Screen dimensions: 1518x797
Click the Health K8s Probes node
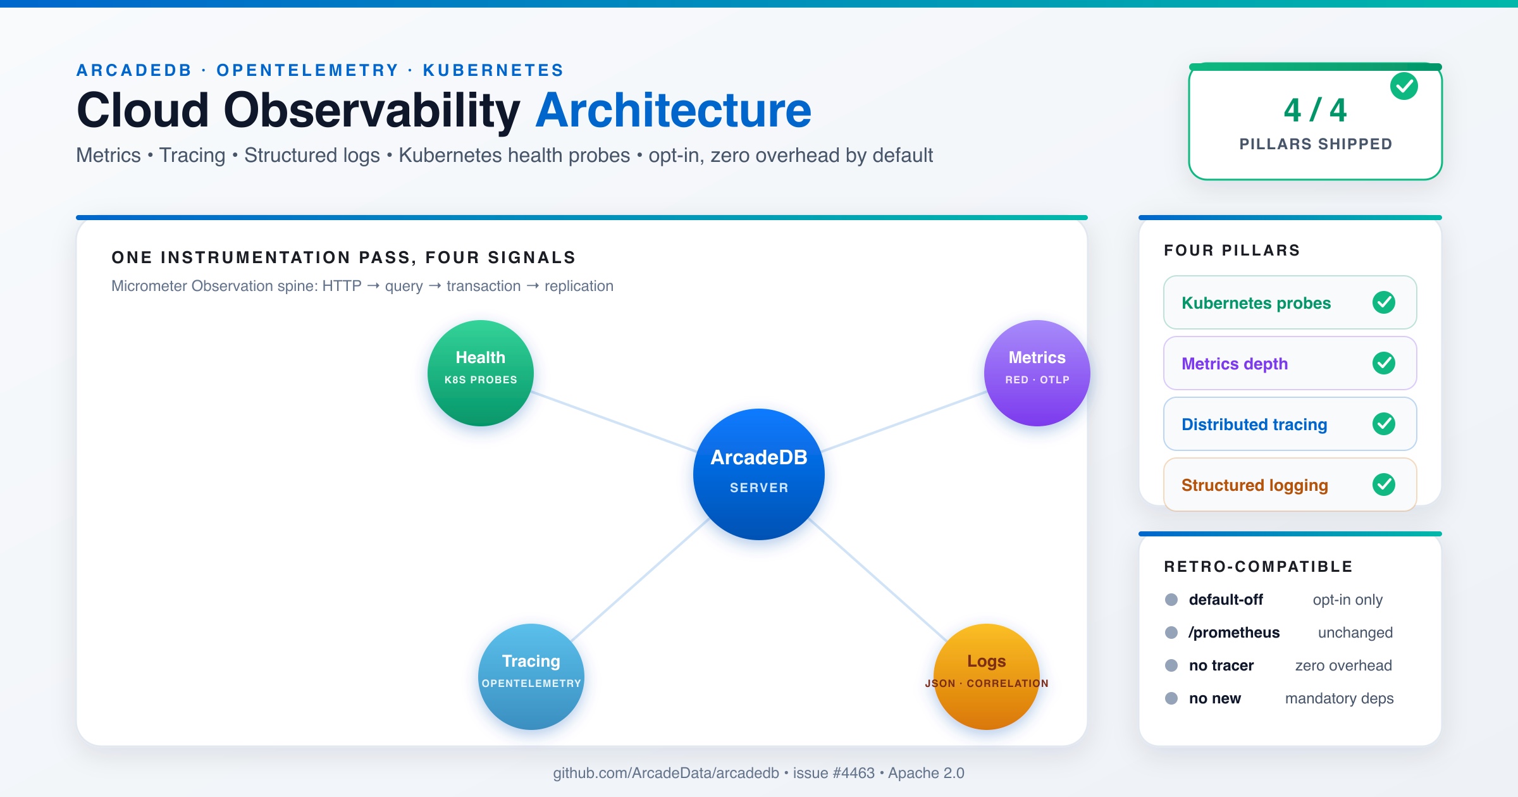(481, 373)
